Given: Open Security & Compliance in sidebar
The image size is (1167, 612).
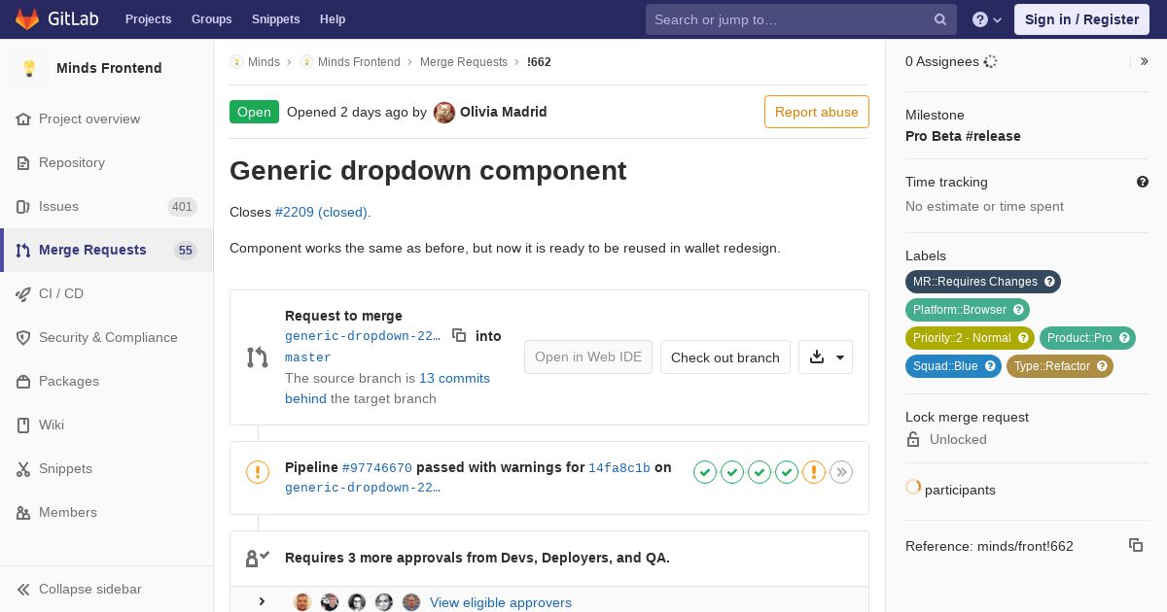Looking at the screenshot, I should (108, 337).
